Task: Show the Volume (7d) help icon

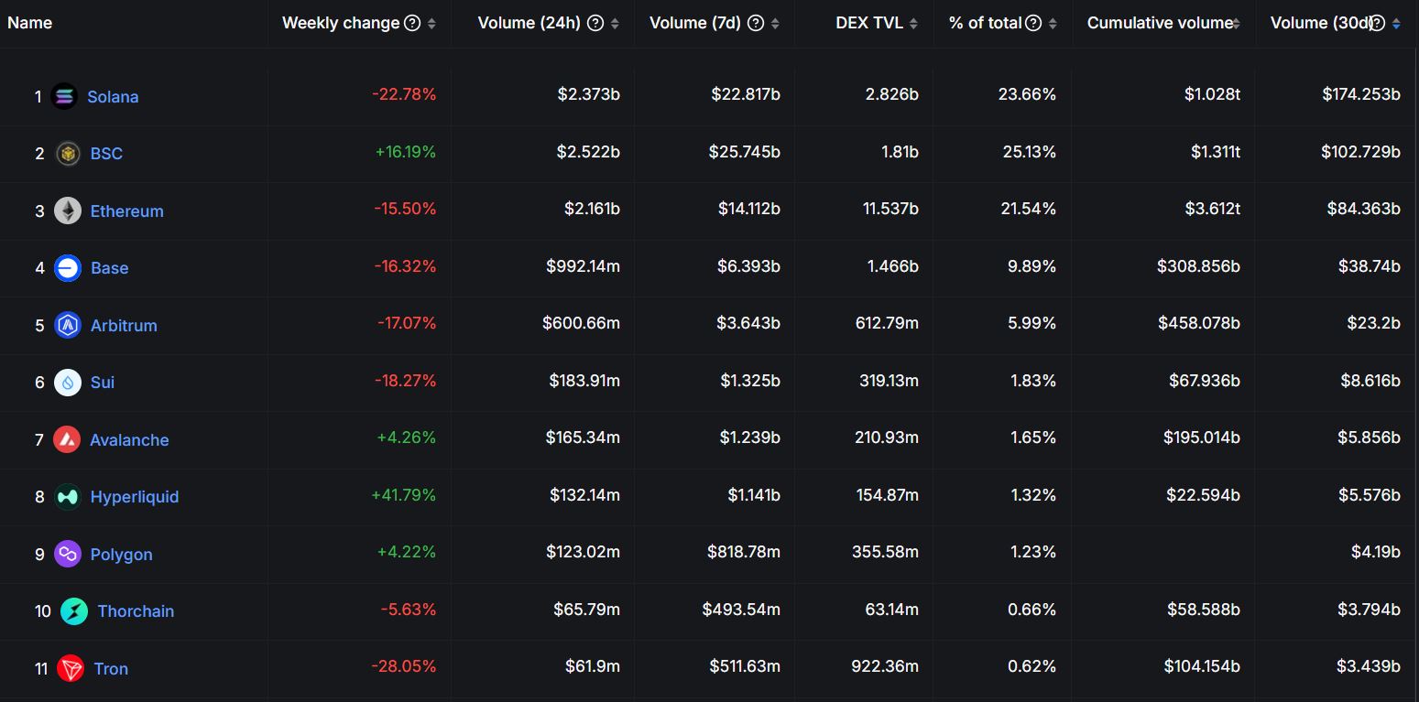Action: (756, 23)
